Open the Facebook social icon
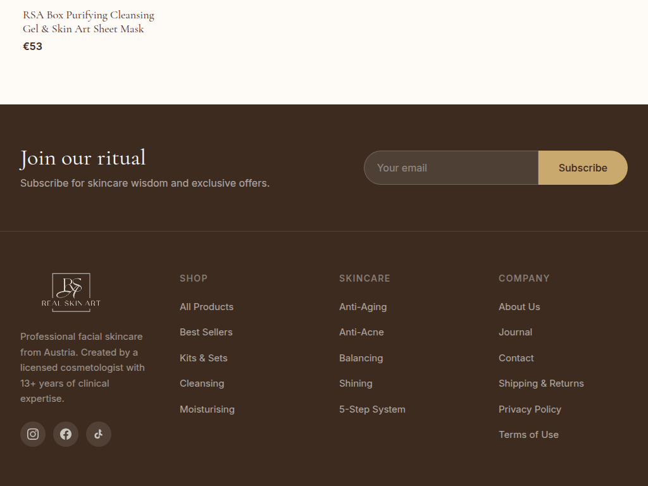Screen dimensions: 648x486 point(66,434)
